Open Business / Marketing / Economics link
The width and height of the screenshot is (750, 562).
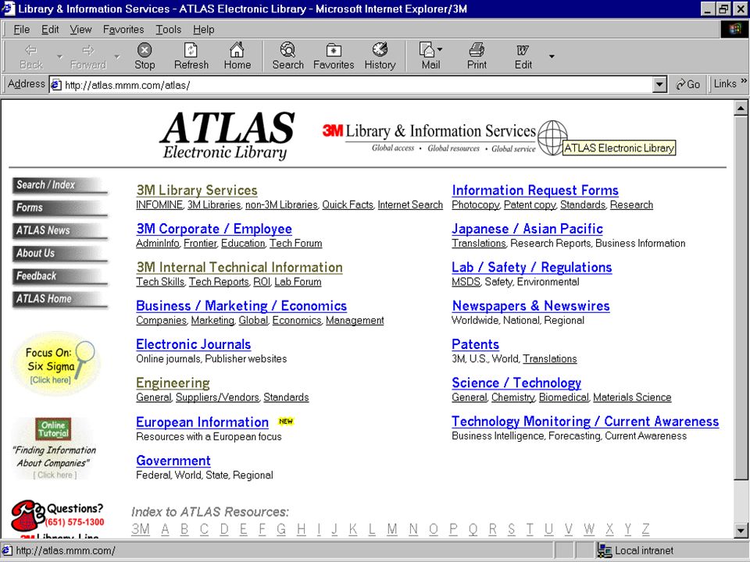241,306
